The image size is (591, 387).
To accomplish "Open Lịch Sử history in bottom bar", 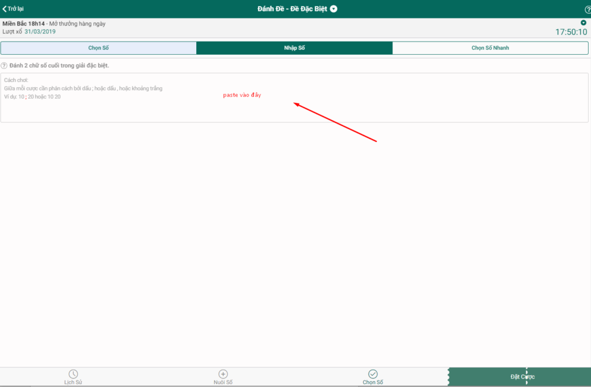I will click(x=73, y=377).
